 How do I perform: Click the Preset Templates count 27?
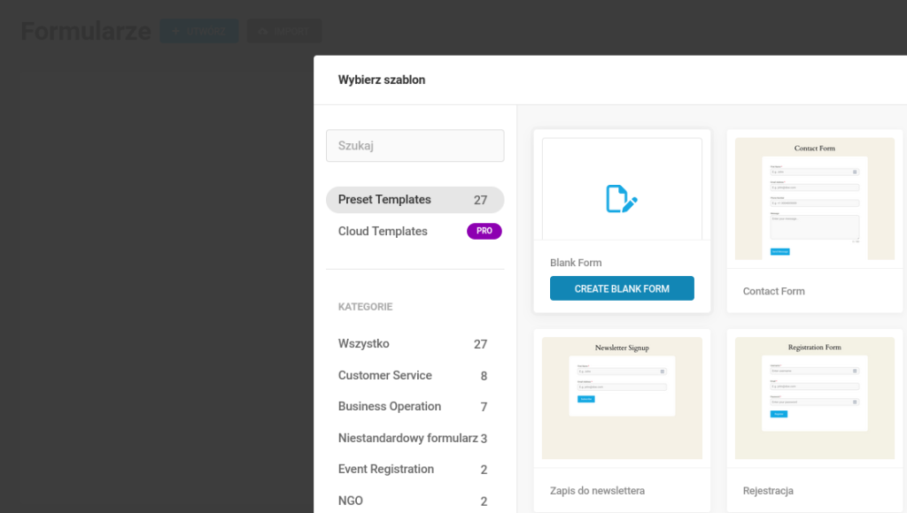click(480, 200)
